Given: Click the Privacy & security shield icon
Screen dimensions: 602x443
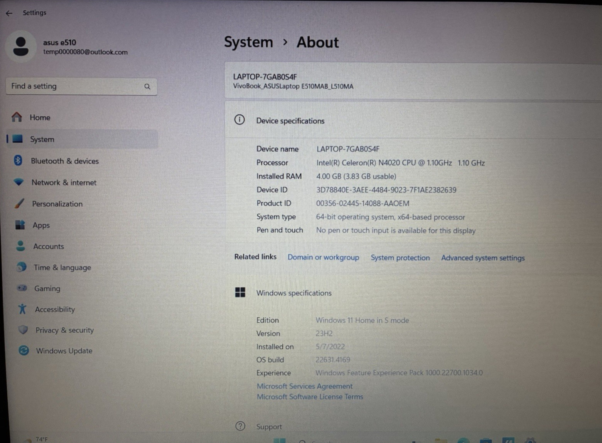Looking at the screenshot, I should pyautogui.click(x=23, y=330).
